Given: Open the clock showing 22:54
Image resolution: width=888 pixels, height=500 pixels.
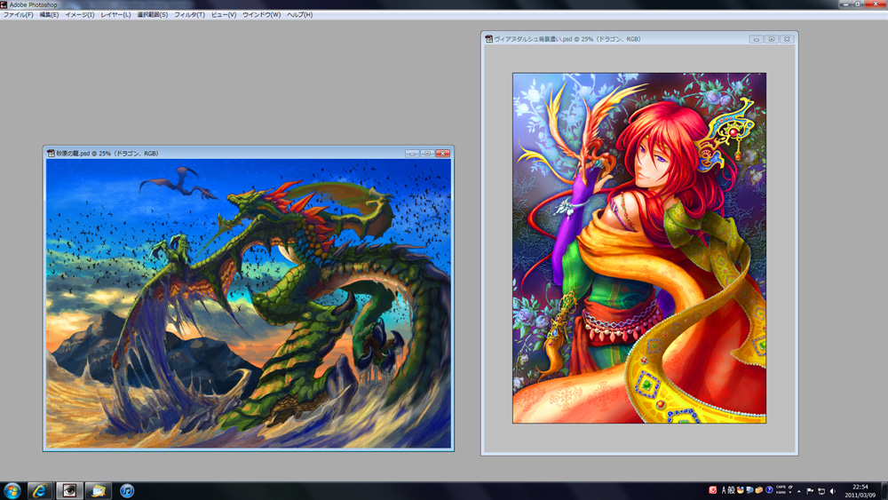Looking at the screenshot, I should 860,491.
